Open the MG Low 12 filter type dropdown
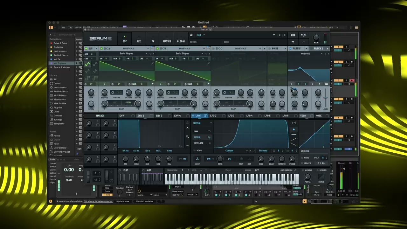This screenshot has width=407, height=229. [306, 53]
